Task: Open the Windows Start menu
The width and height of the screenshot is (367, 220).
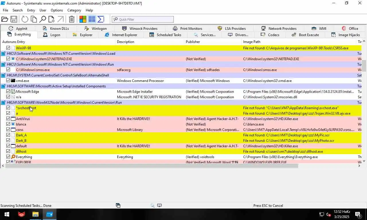Action: click(x=7, y=214)
